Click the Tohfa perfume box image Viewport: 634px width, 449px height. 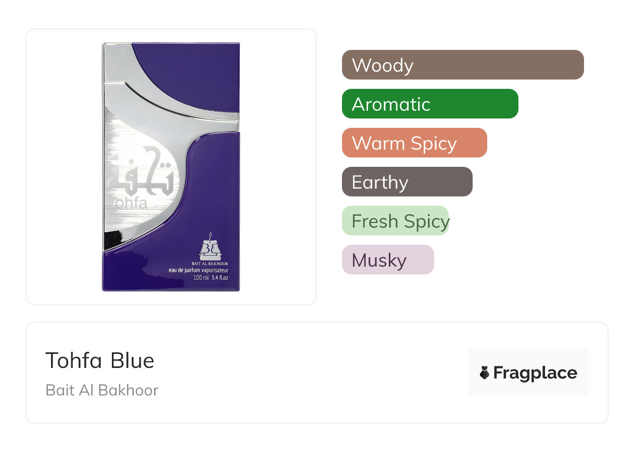click(x=171, y=167)
